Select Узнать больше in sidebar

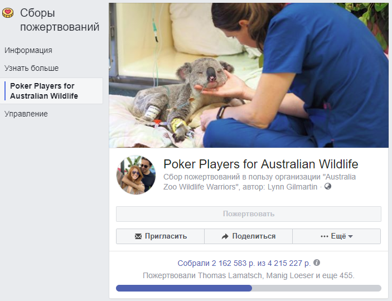click(x=31, y=68)
